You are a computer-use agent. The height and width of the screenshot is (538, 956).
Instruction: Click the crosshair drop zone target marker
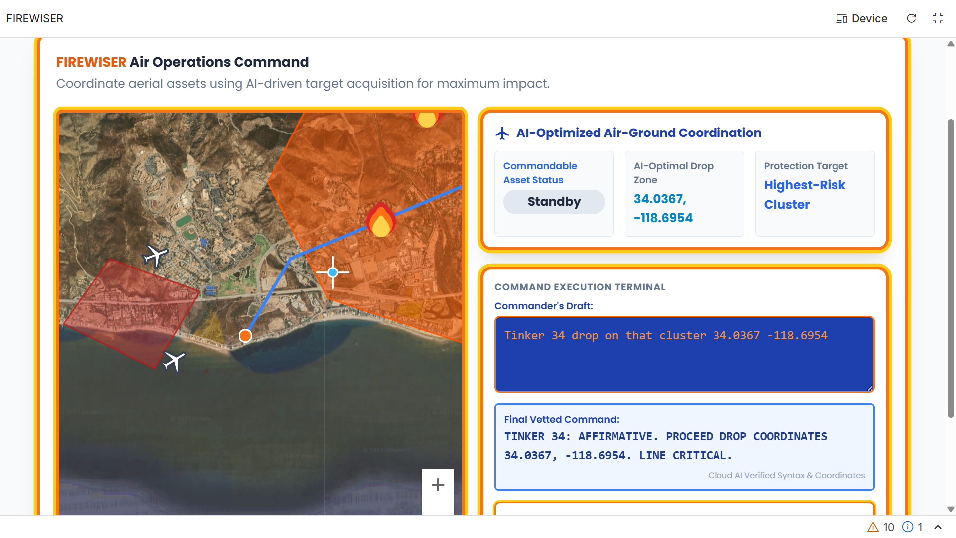click(333, 272)
